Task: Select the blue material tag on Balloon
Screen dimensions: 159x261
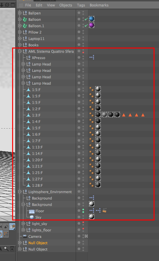Action: coord(92,19)
